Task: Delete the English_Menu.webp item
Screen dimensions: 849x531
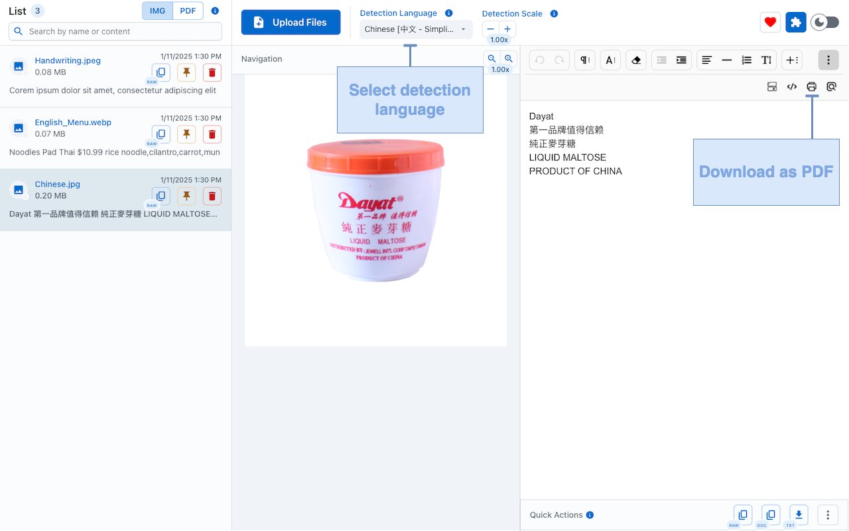Action: point(212,134)
